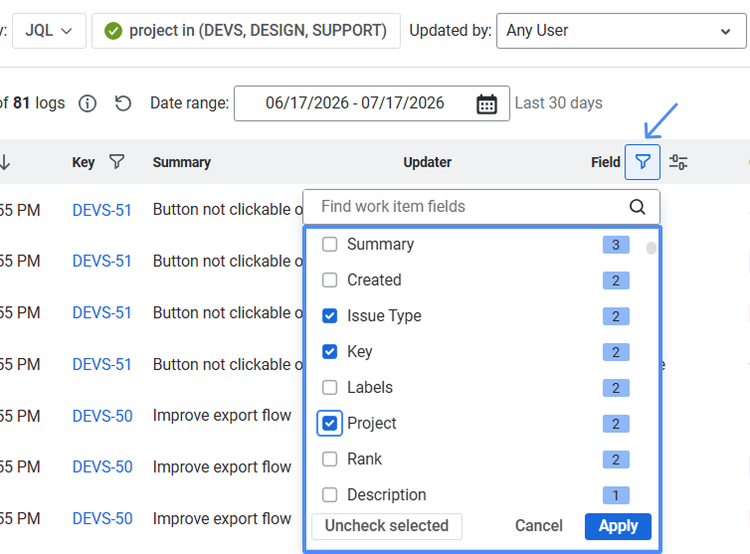Open the date range calendar icon
This screenshot has height=554, width=750.
[486, 103]
